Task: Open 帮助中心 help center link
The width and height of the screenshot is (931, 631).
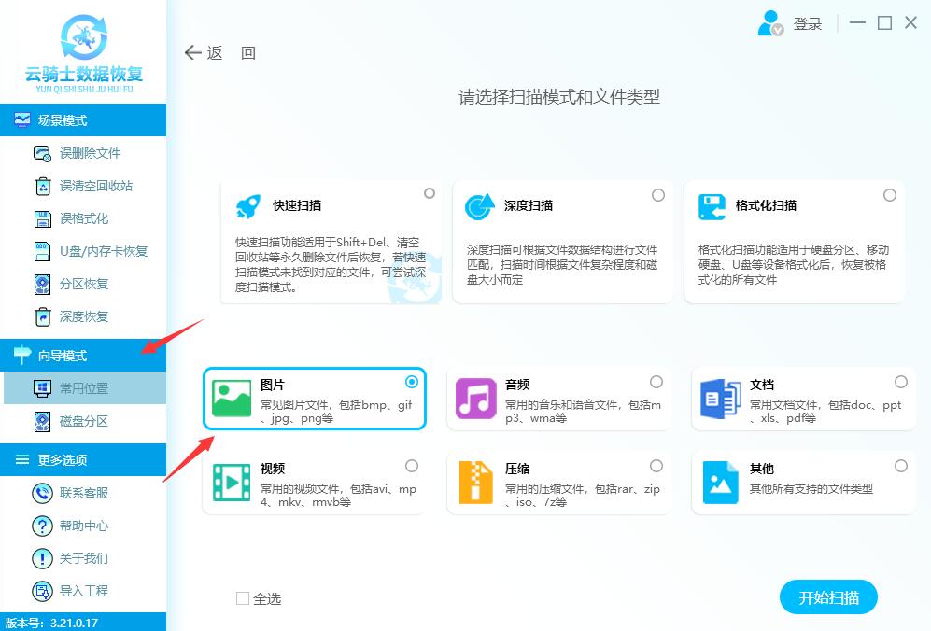Action: tap(84, 526)
